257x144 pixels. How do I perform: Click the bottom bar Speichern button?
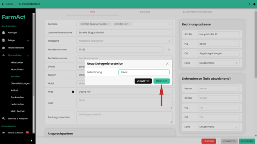click(247, 141)
